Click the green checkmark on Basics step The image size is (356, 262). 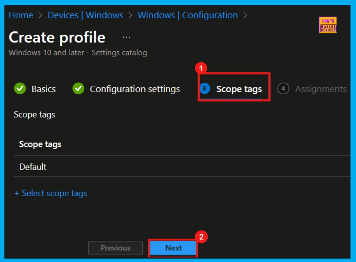(x=19, y=89)
